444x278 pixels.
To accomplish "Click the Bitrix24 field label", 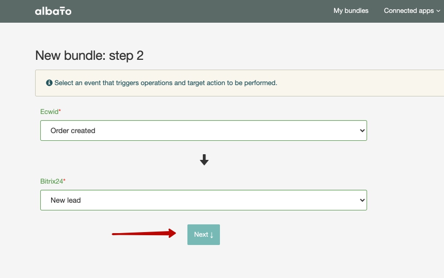I will pos(52,181).
